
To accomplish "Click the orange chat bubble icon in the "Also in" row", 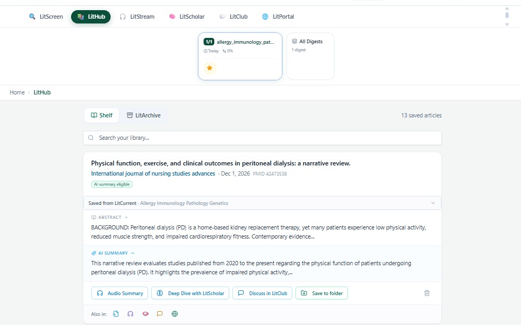I will (160, 314).
